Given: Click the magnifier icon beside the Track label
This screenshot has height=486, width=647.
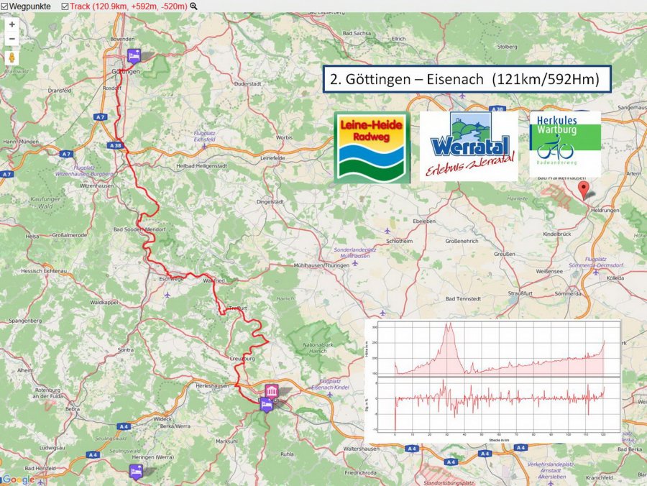Looking at the screenshot, I should coord(193,6).
